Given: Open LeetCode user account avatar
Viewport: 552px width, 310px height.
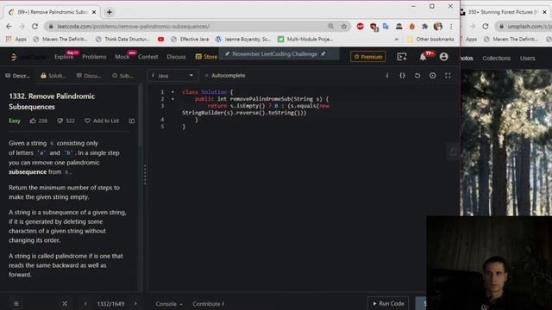Looking at the screenshot, I should [443, 57].
